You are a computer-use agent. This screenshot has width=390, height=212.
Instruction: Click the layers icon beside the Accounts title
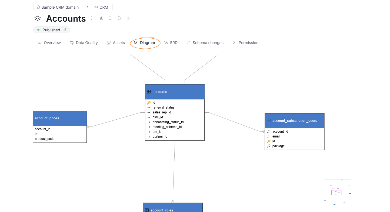click(37, 18)
